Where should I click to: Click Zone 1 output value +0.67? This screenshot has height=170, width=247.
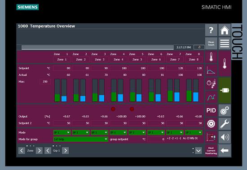point(66,117)
